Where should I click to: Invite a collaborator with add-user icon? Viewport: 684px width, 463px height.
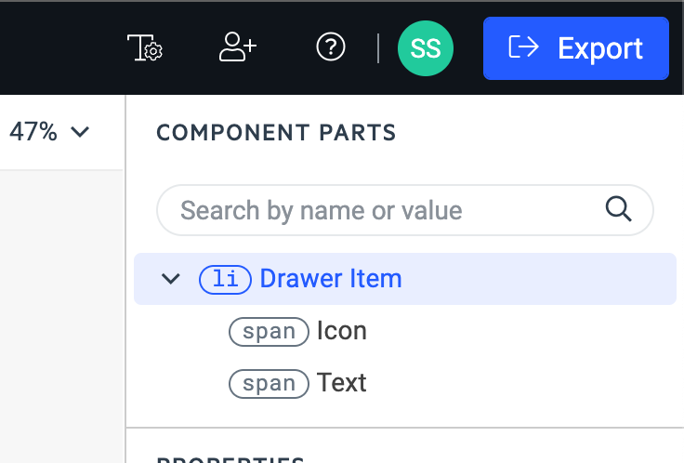[238, 46]
